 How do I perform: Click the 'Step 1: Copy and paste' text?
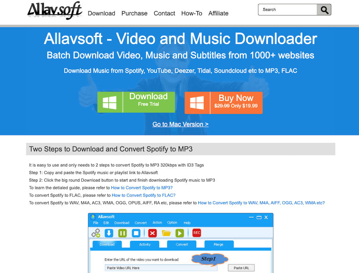coord(93,173)
